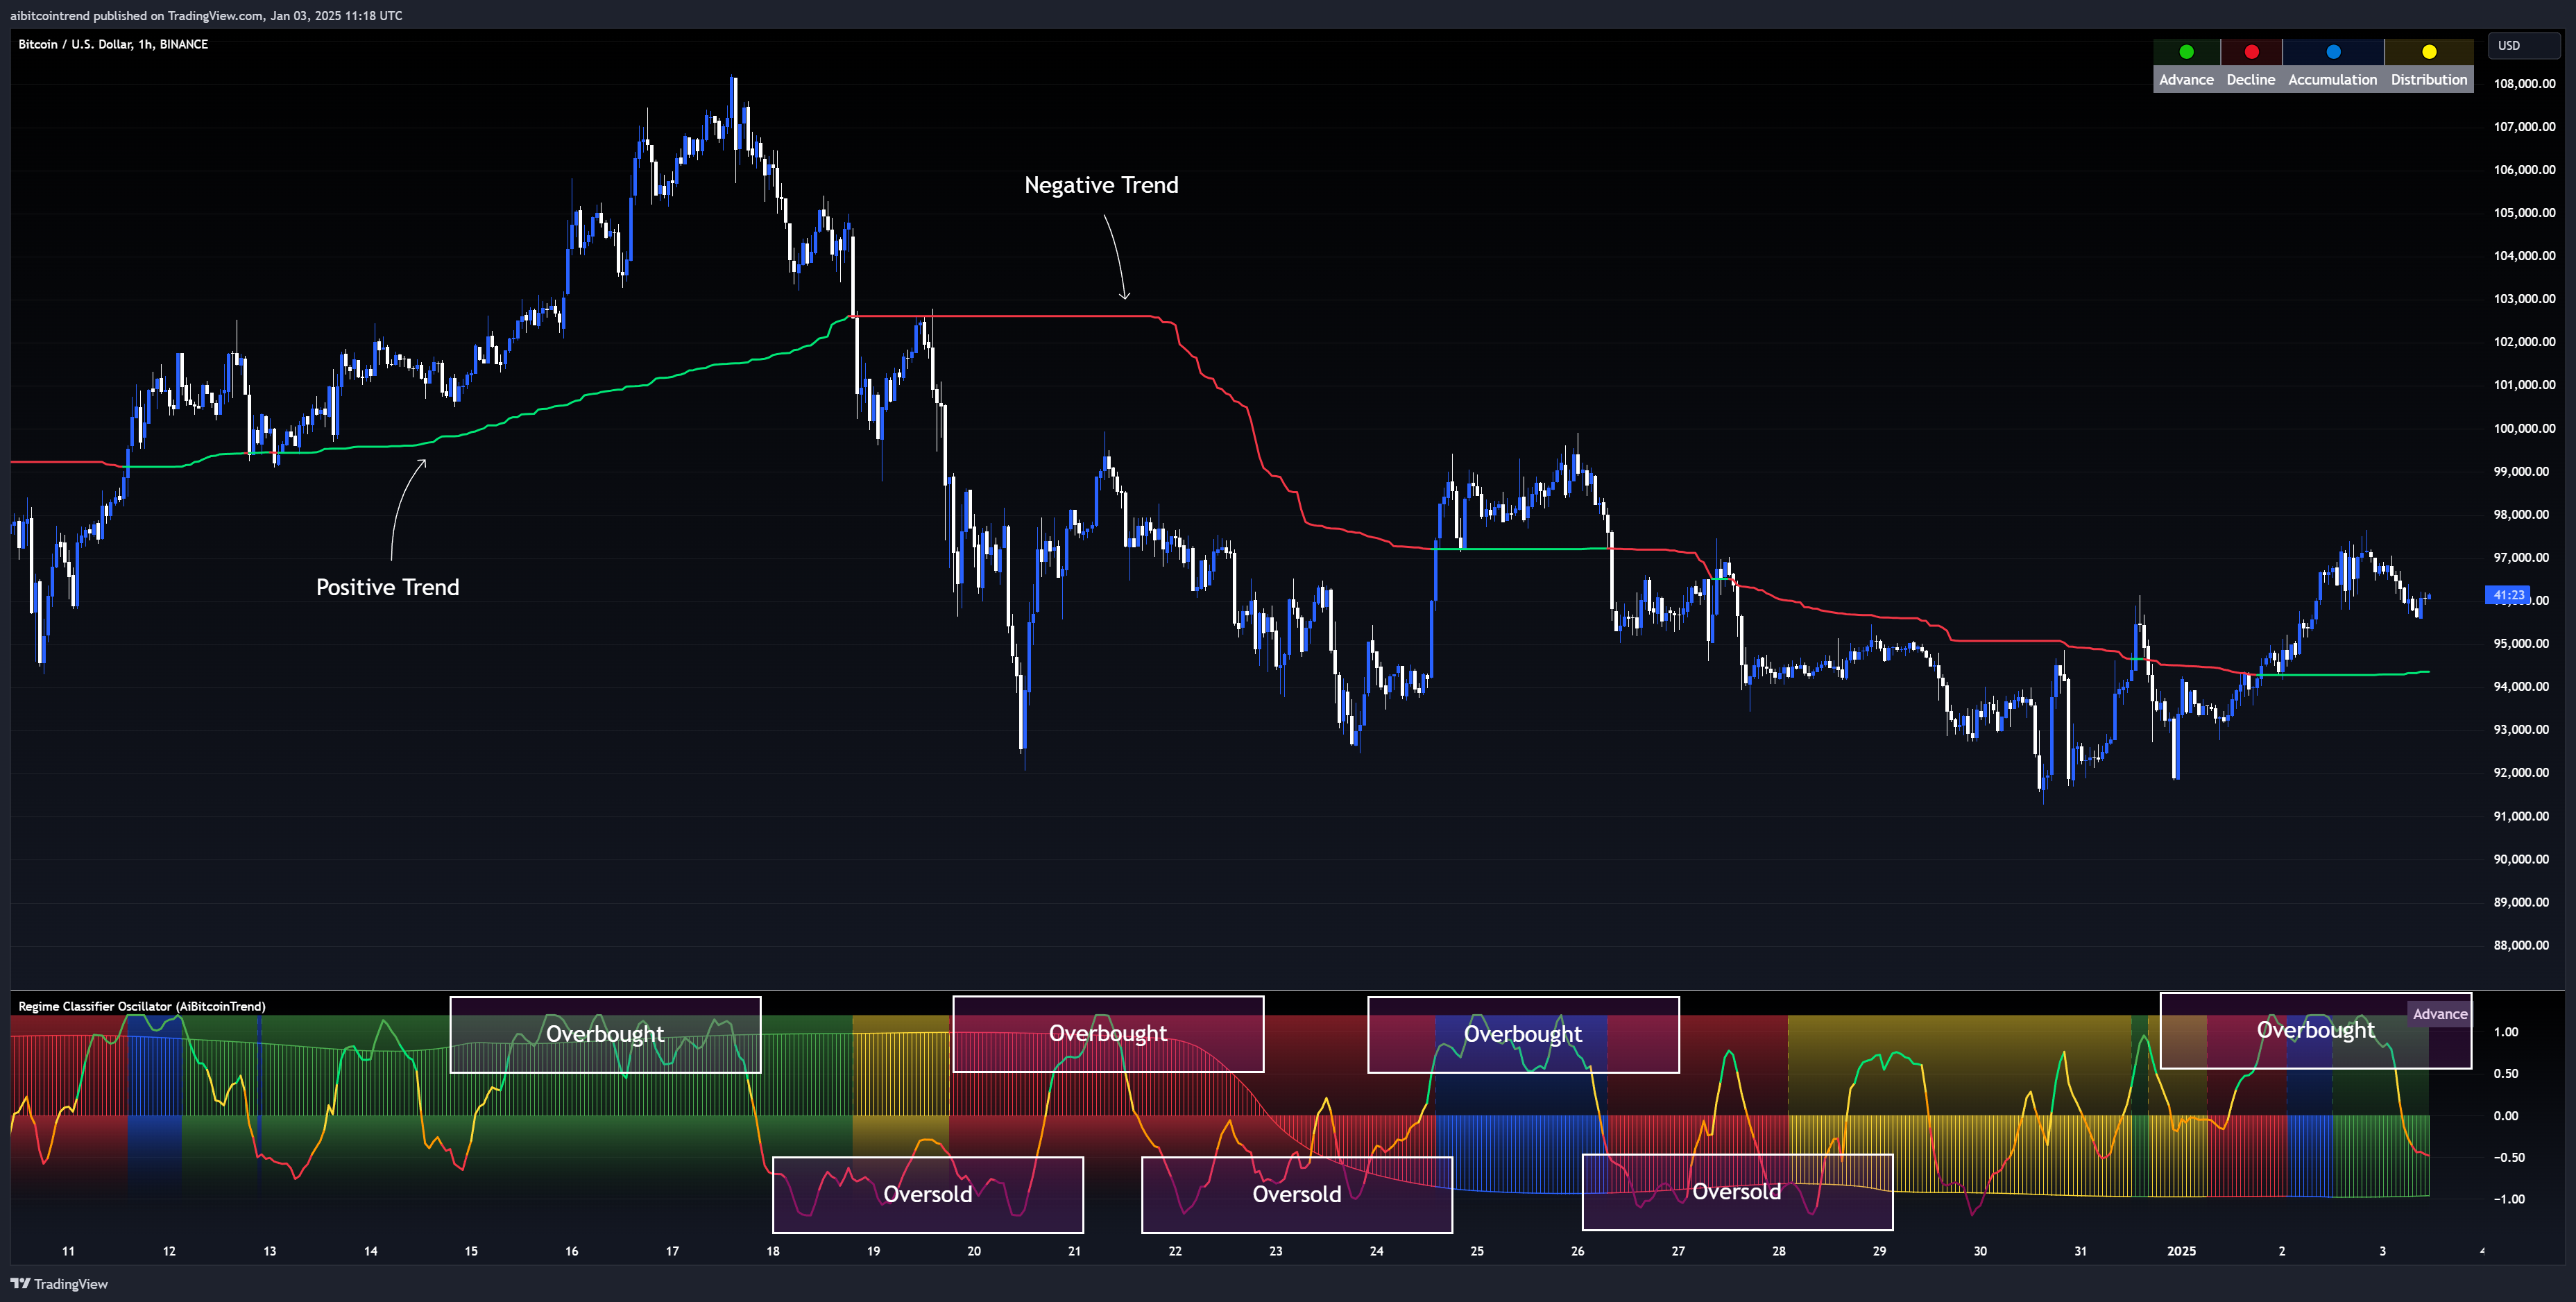Viewport: 2576px width, 1302px height.
Task: Click the 90,000.00 price axis label
Action: point(2521,859)
